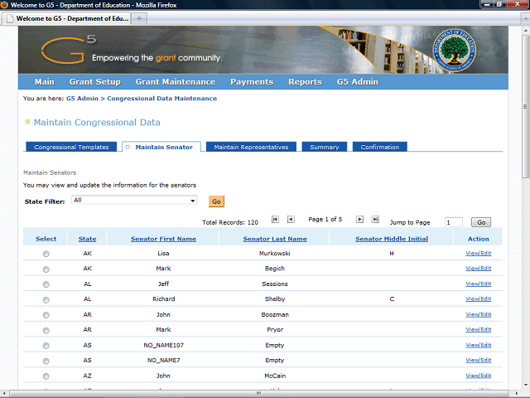
Task: Open the Congressional Templates tab
Action: [x=71, y=147]
